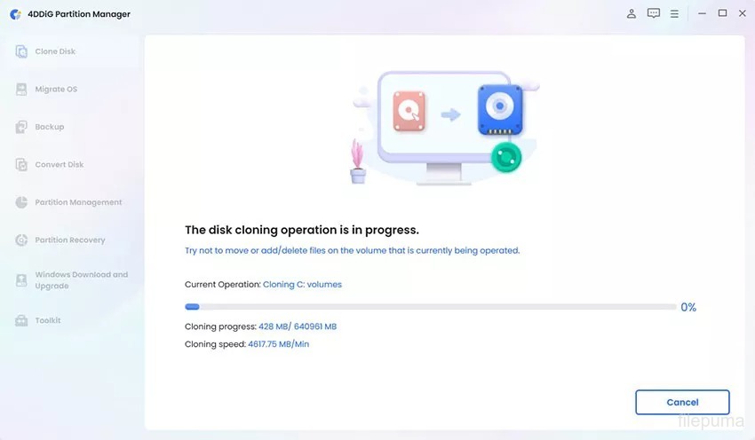The width and height of the screenshot is (755, 440).
Task: Click the Toolkit toolbox icon
Action: 21,320
